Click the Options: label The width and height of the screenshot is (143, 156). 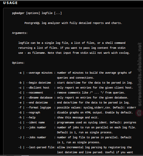[x=18, y=63]
